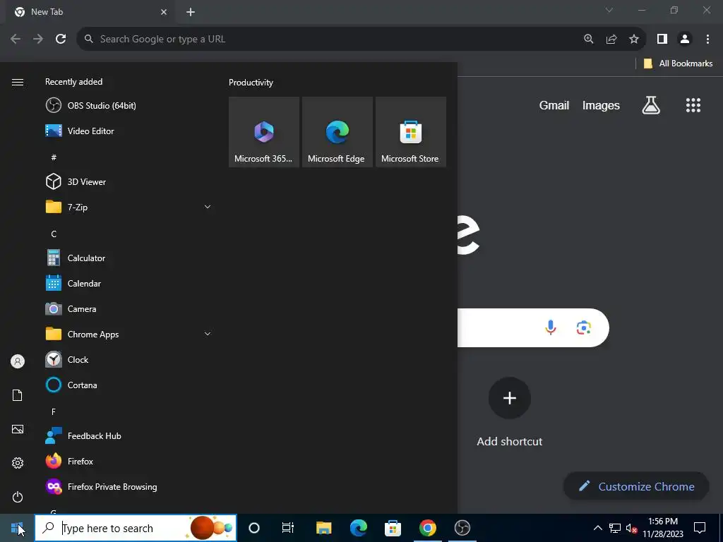Viewport: 723px width, 542px height.
Task: Open a new Chrome tab
Action: (191, 12)
